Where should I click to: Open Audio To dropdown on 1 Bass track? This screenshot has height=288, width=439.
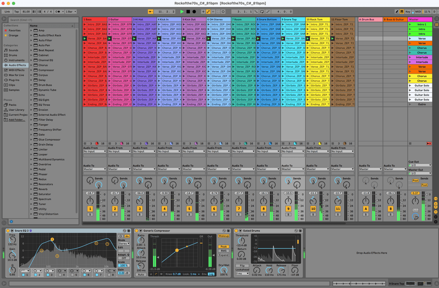point(94,169)
